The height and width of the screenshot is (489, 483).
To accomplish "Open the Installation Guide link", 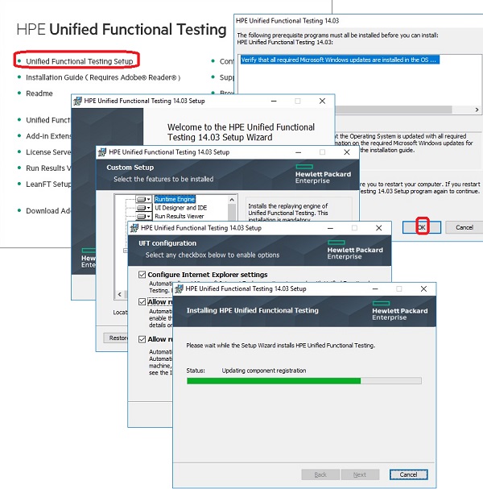I will click(x=103, y=77).
